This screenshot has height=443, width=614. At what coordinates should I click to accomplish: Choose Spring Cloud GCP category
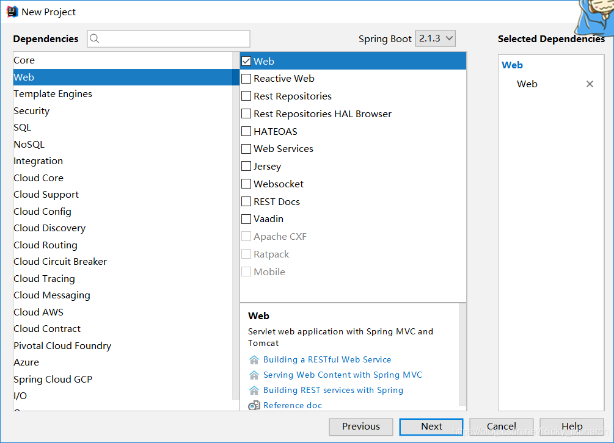[x=123, y=380]
